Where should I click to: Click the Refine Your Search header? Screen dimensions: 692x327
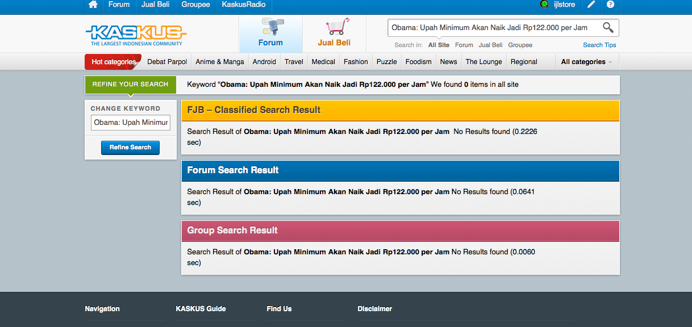pos(130,84)
